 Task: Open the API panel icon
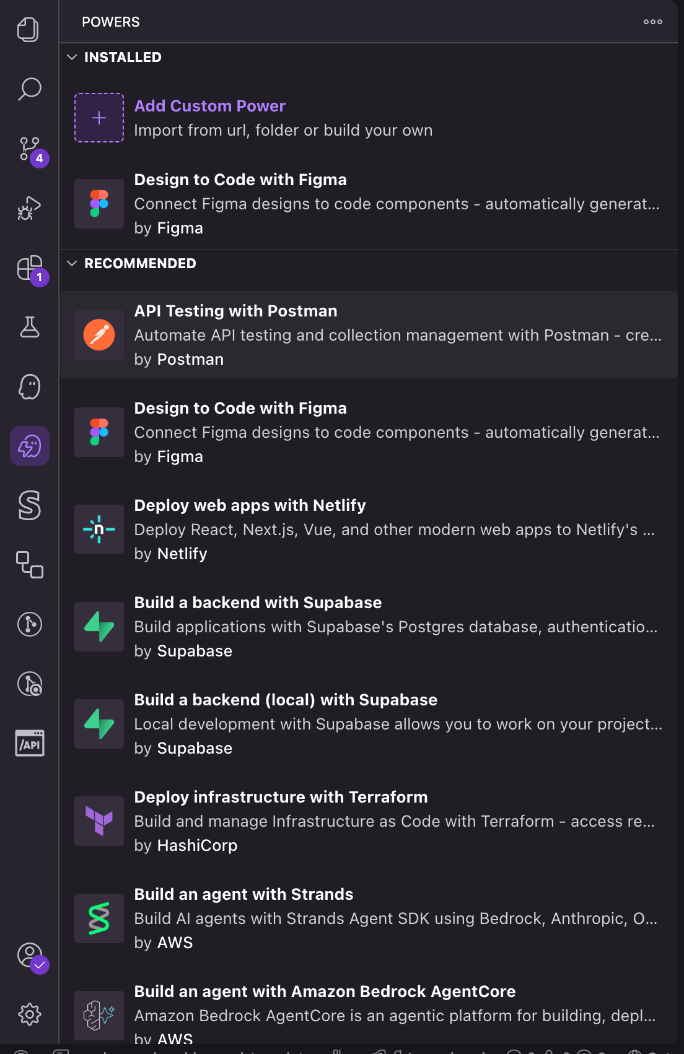click(x=29, y=743)
